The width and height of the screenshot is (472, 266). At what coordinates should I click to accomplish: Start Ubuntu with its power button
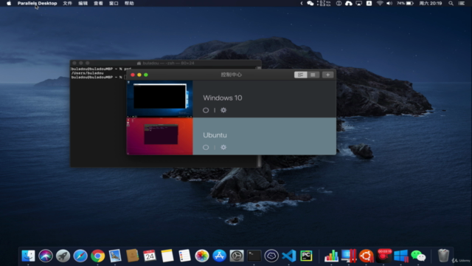click(x=206, y=147)
